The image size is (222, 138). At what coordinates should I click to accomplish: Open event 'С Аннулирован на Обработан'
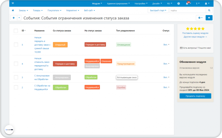point(42,78)
